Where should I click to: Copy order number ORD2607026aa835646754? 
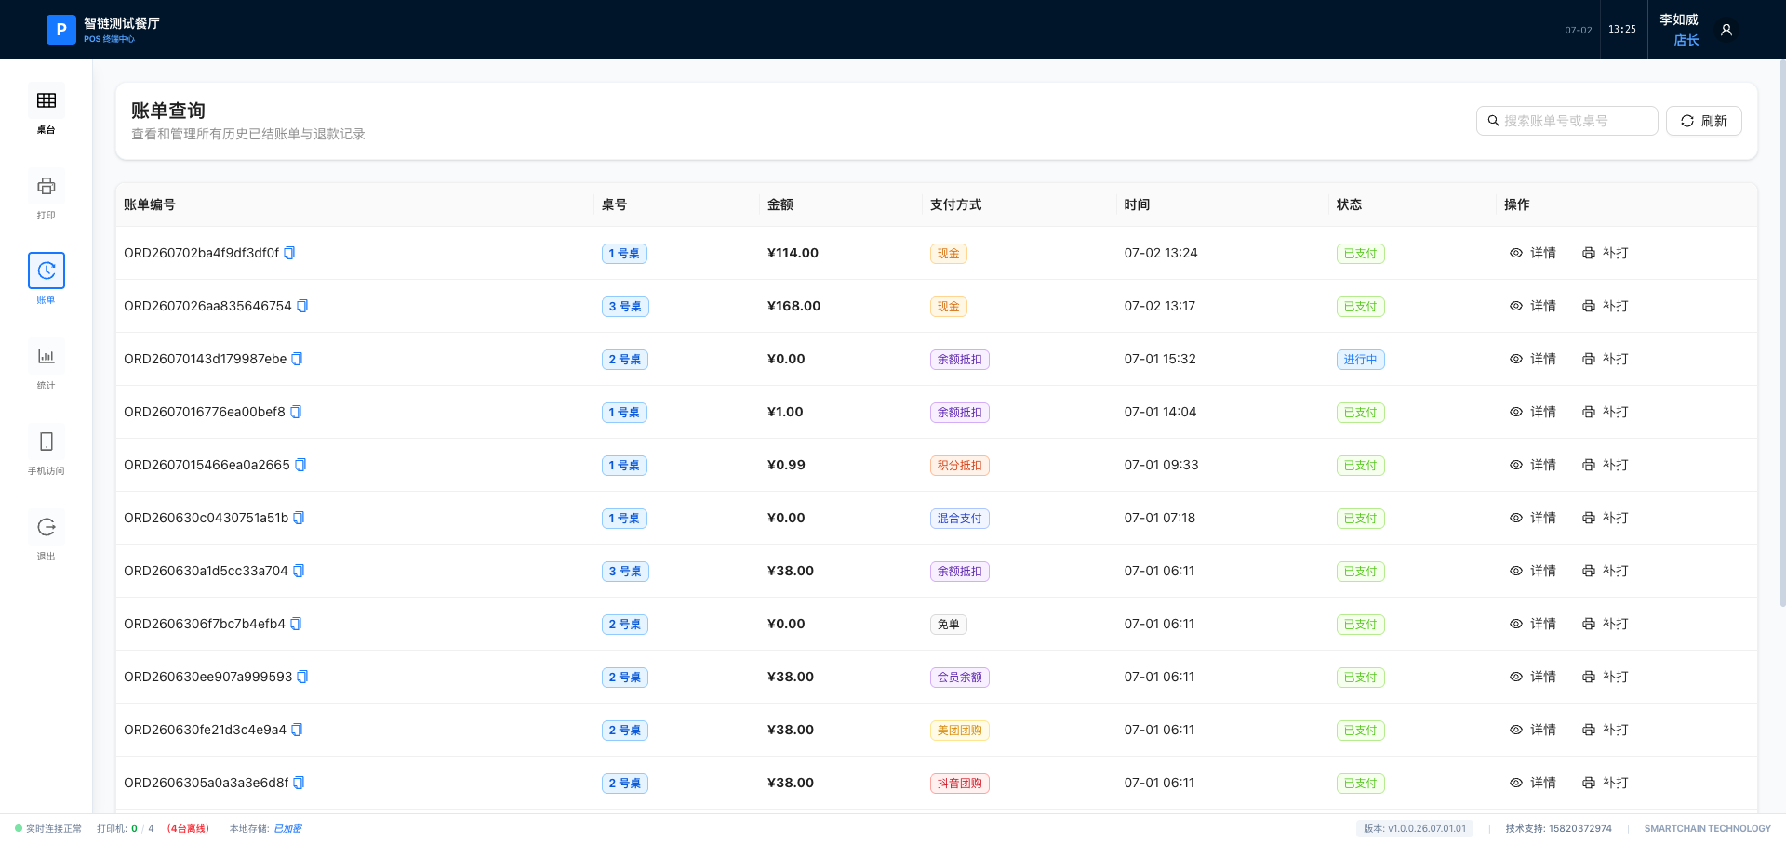[302, 306]
